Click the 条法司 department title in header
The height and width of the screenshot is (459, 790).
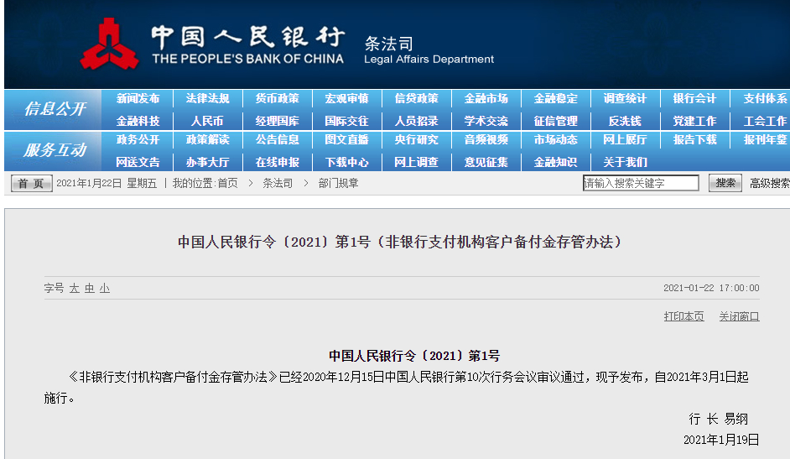(388, 44)
